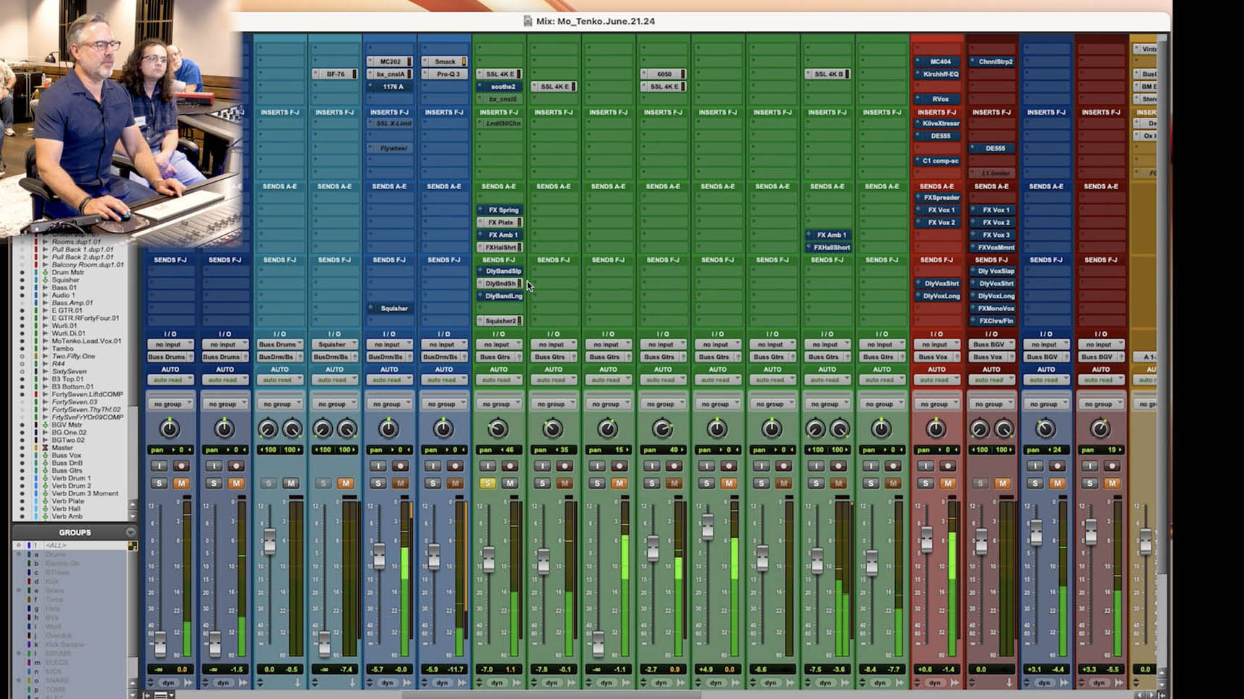
Task: Click the Master track type icon in track list
Action: (45, 448)
